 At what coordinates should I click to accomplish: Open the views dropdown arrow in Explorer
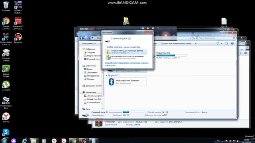click(221, 43)
